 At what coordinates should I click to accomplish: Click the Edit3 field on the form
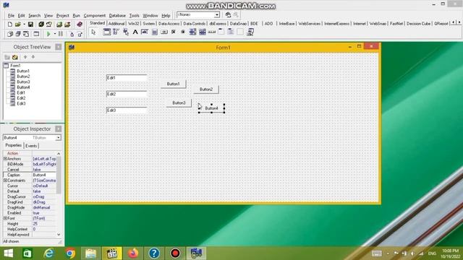click(x=127, y=110)
